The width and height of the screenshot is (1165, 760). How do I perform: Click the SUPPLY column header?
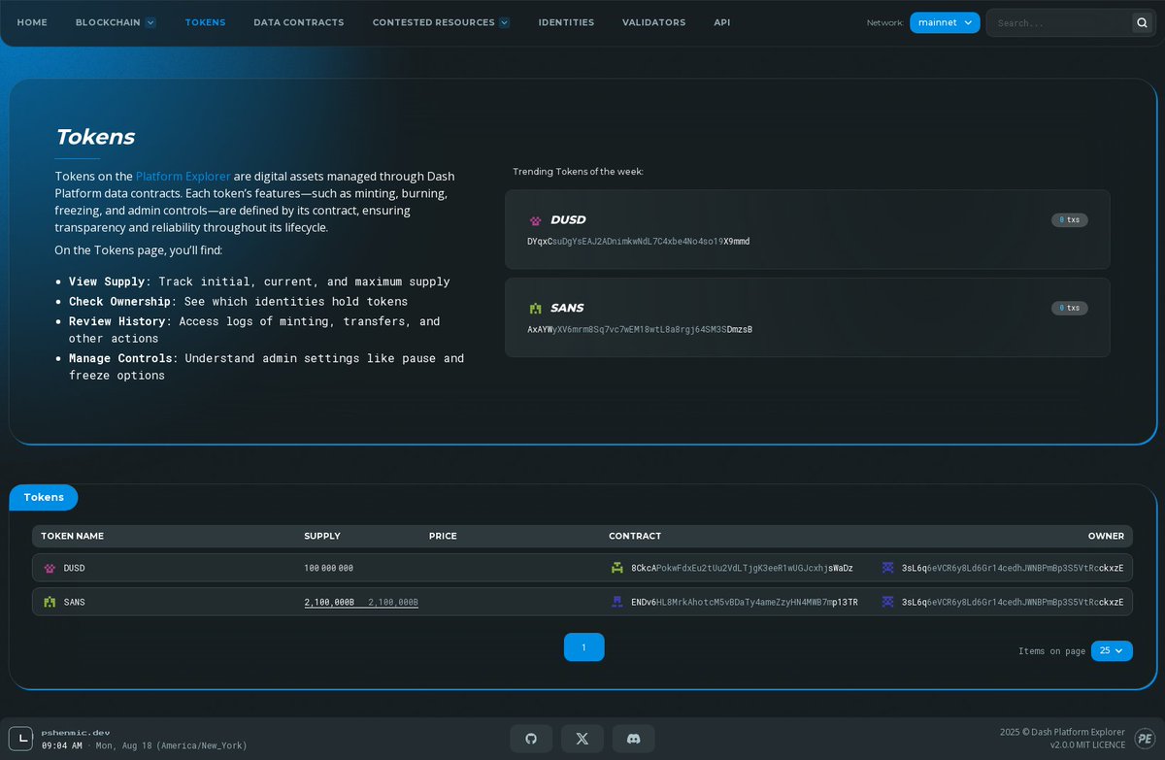pyautogui.click(x=322, y=536)
